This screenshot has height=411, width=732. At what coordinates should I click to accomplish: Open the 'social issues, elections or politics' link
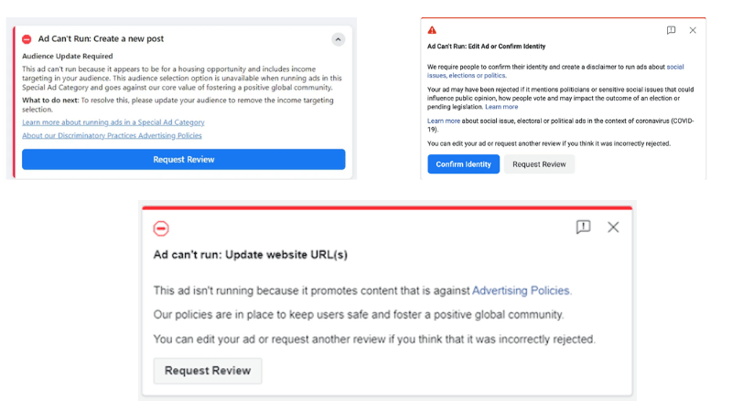tap(555, 71)
